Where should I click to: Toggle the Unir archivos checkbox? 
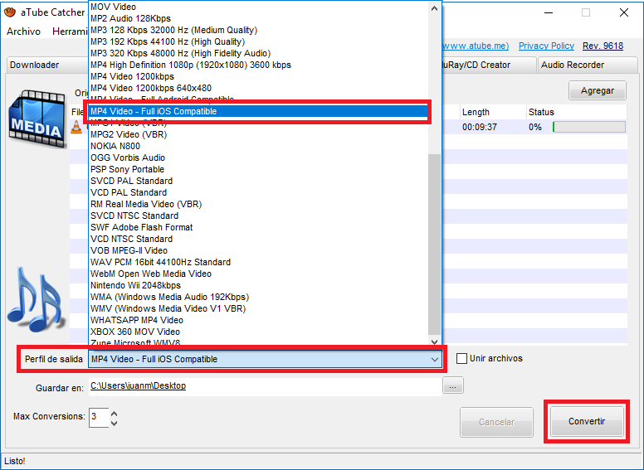[x=461, y=358]
